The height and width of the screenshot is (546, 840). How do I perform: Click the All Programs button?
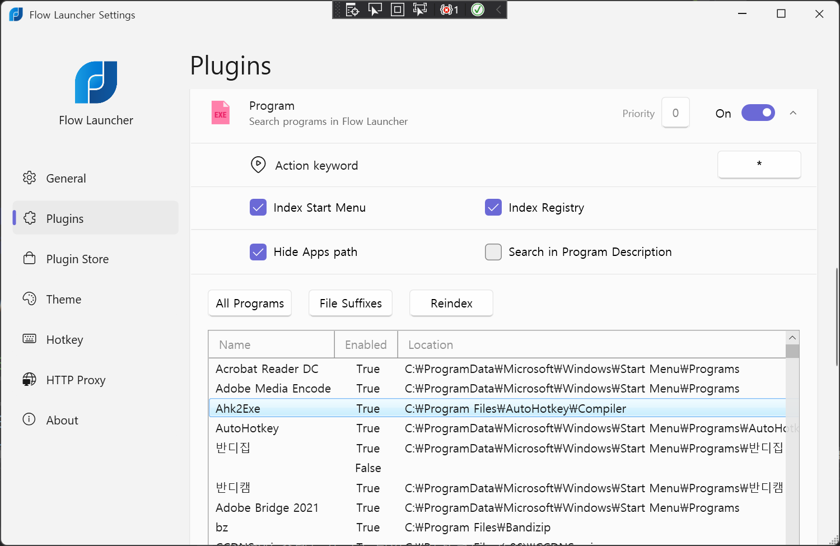coord(250,303)
